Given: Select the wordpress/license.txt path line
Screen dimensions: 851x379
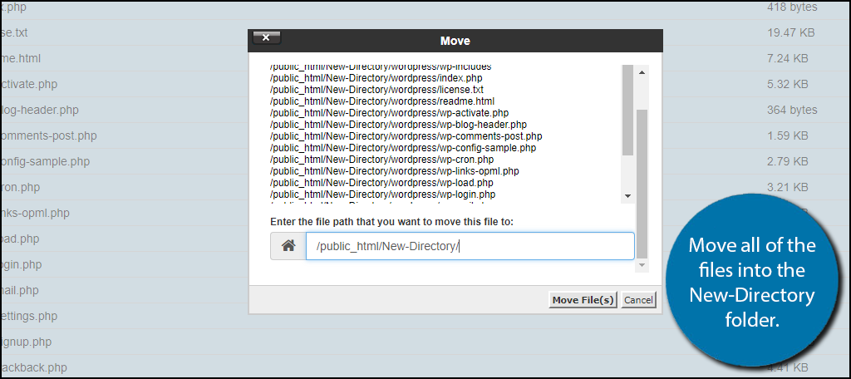Looking at the screenshot, I should [x=376, y=90].
